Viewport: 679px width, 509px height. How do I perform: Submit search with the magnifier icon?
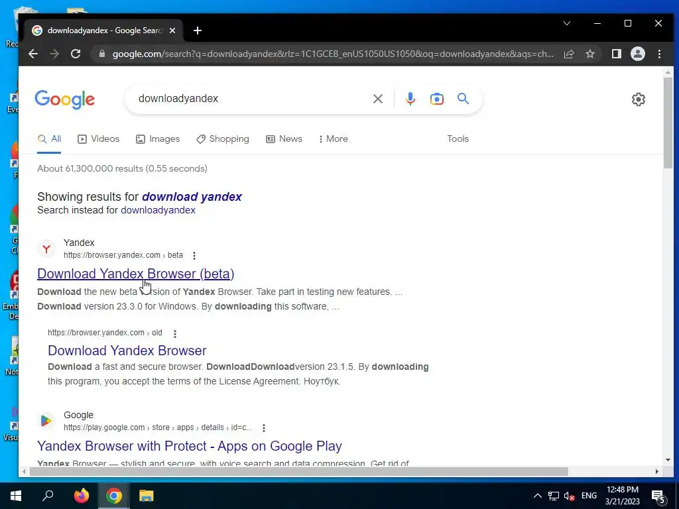click(463, 99)
